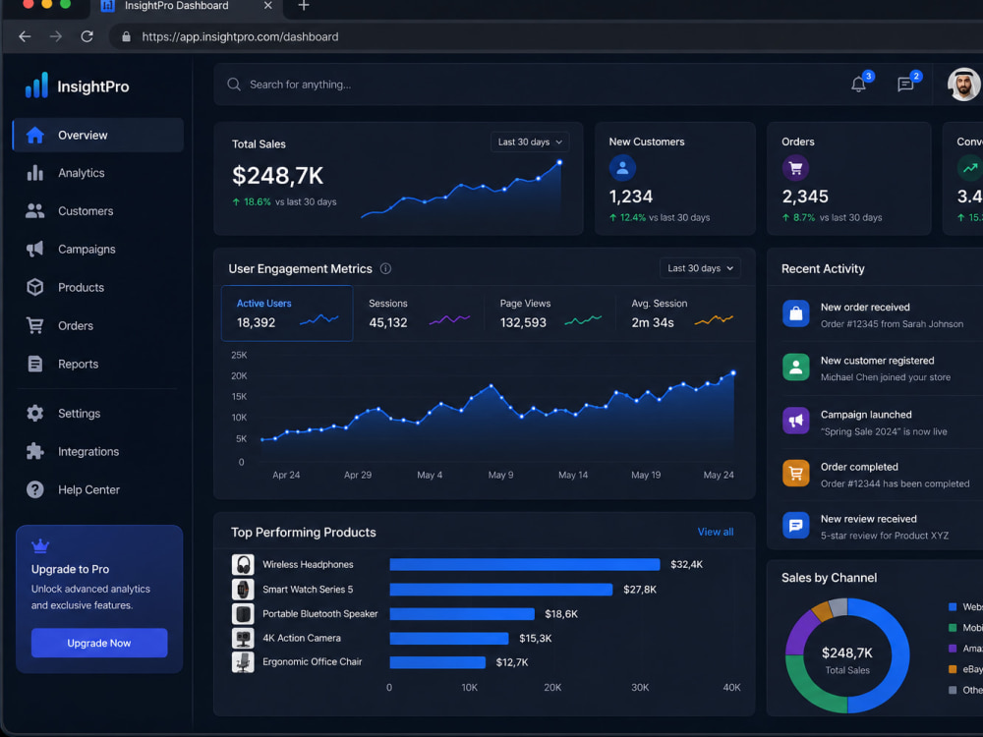Screen dimensions: 983x737
Task: Click the New review received chat icon
Action: 795,525
